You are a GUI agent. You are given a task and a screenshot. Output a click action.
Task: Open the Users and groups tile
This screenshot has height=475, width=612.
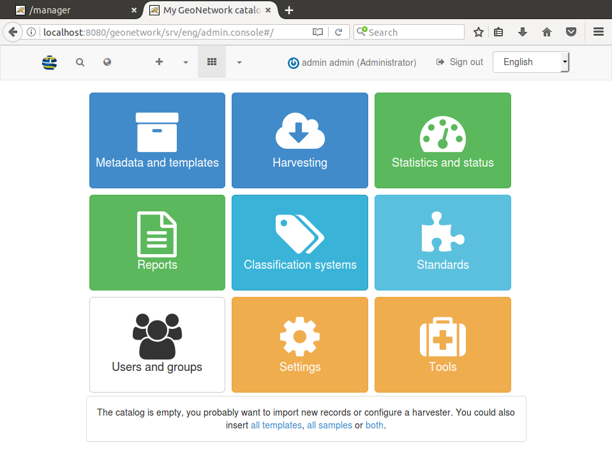tap(157, 345)
